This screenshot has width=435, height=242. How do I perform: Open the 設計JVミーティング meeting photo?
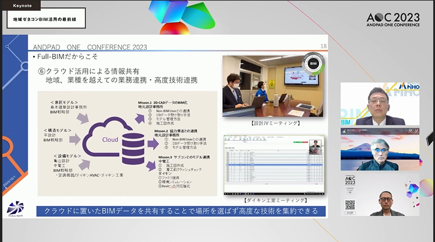(x=273, y=86)
